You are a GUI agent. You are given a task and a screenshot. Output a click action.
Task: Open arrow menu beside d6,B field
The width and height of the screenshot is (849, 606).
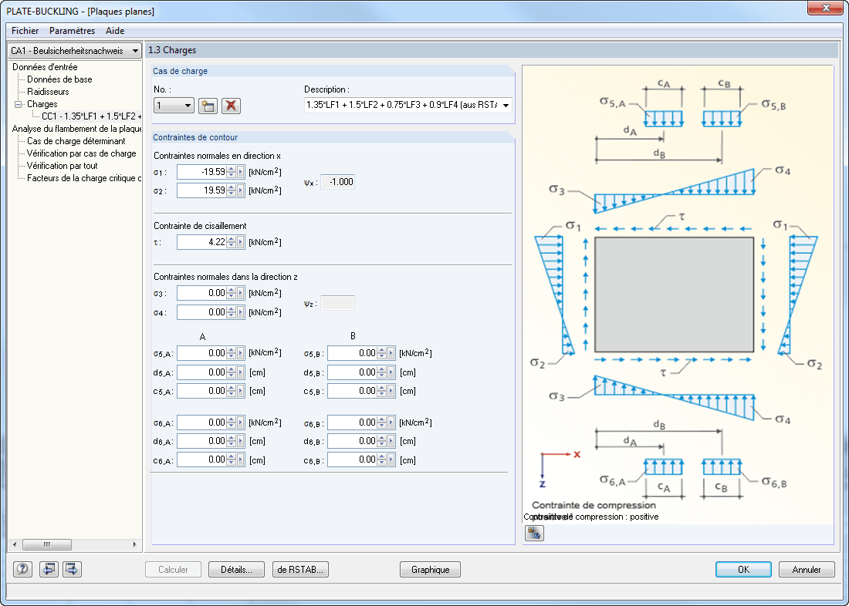[391, 441]
